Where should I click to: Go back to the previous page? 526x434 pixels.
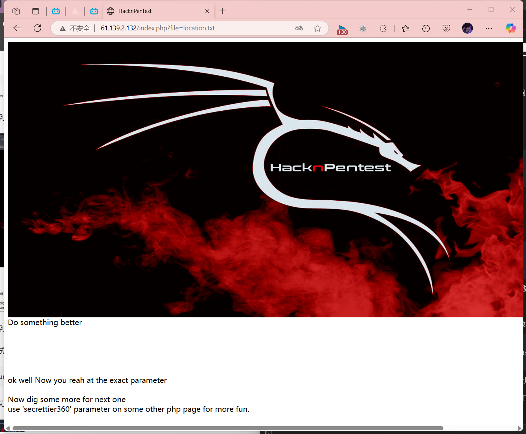17,28
